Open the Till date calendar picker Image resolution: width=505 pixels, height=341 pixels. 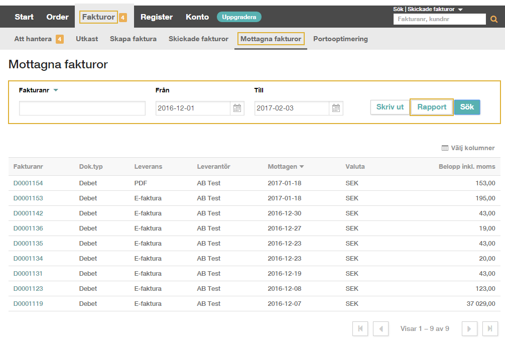pos(336,108)
